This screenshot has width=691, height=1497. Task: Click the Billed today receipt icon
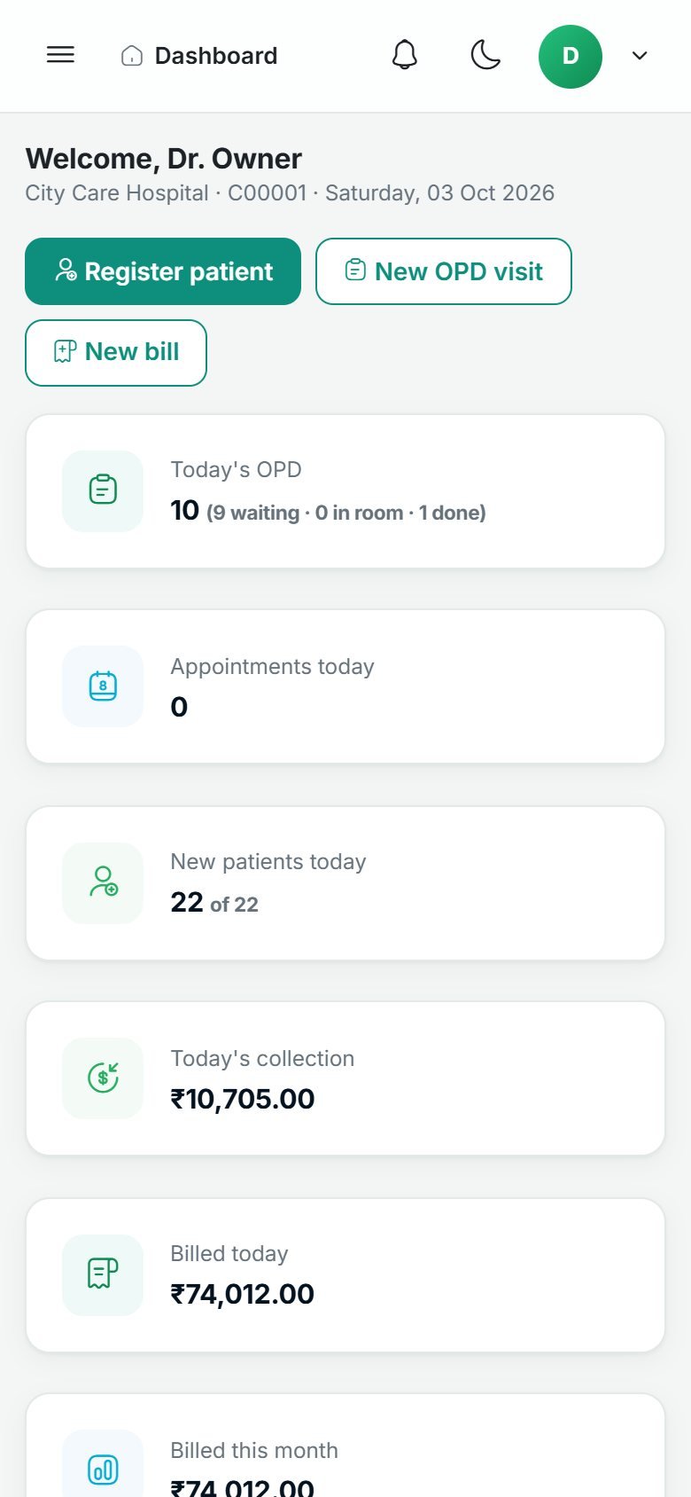pyautogui.click(x=103, y=1274)
